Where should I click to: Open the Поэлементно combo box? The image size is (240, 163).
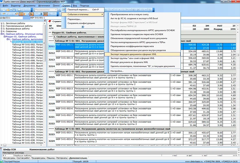point(46,10)
